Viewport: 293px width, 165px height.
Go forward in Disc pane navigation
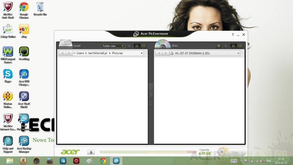[x=166, y=53]
